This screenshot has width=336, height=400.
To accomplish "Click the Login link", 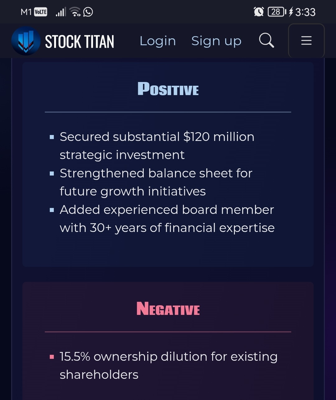I will point(158,41).
